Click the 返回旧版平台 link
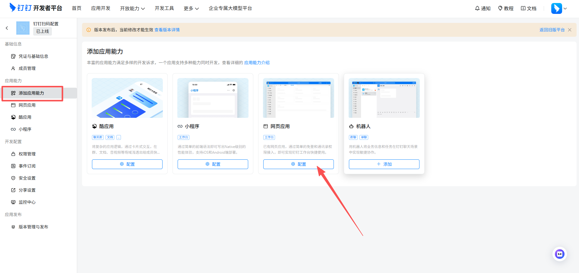The image size is (579, 273). (x=552, y=30)
